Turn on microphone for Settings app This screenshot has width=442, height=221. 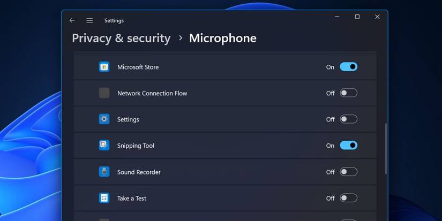click(x=348, y=119)
